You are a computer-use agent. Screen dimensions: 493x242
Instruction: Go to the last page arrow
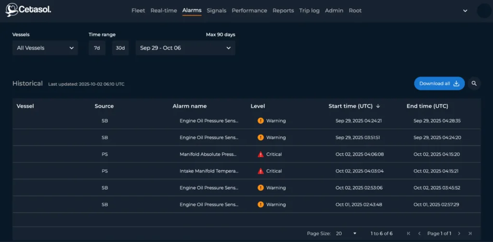[470, 233]
